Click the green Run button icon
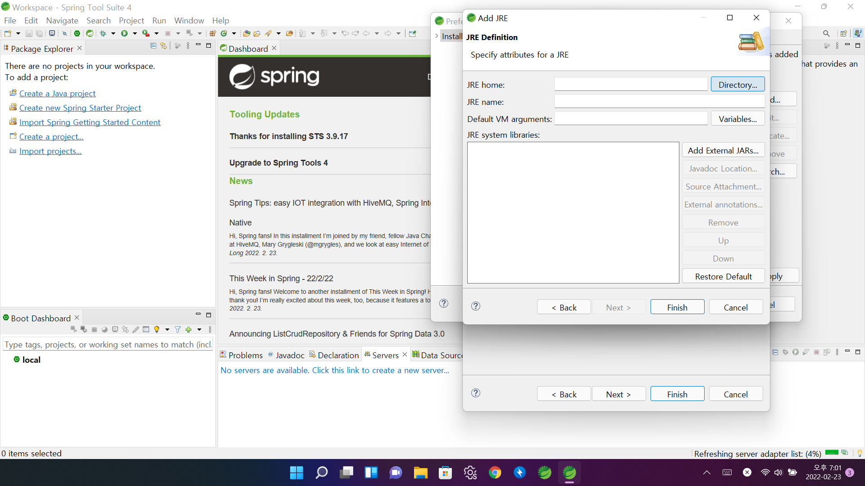This screenshot has width=865, height=486. click(x=124, y=33)
